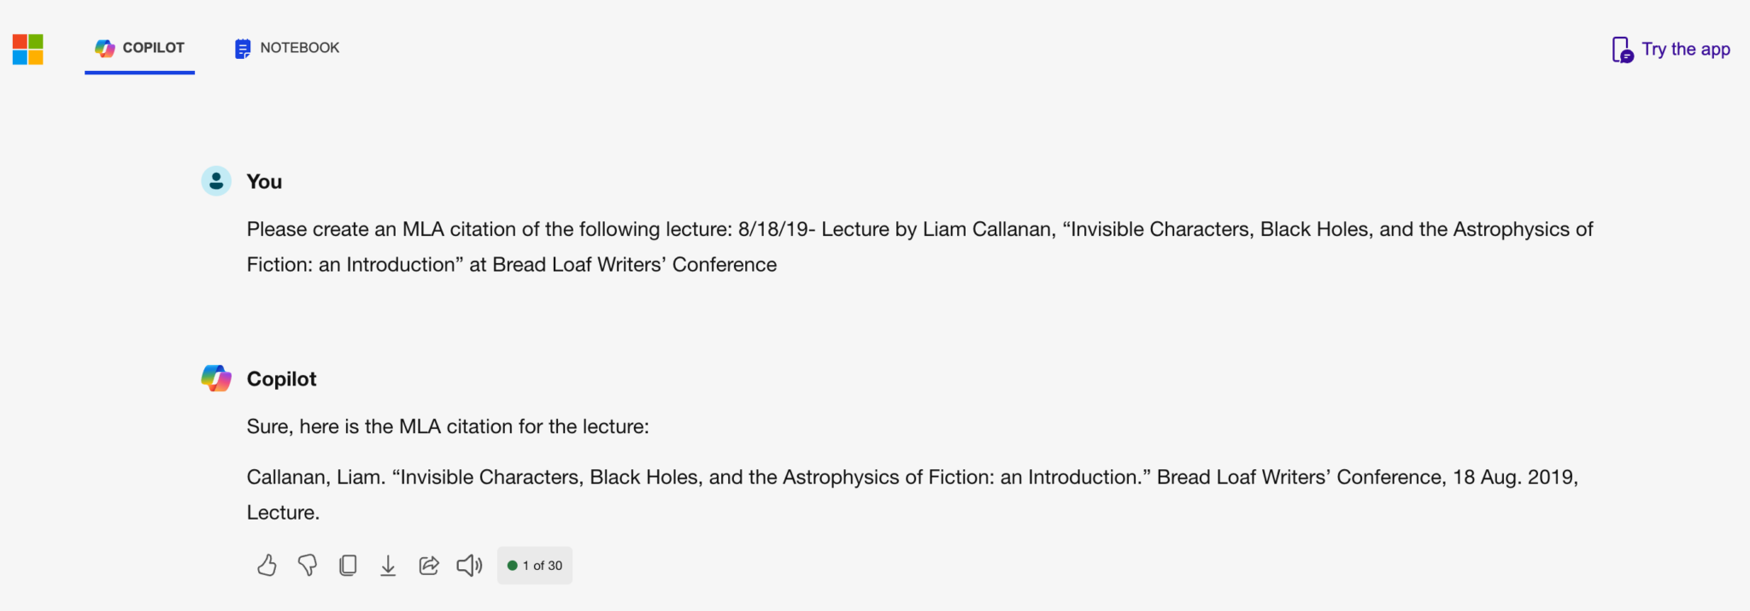Viewport: 1750px width, 611px height.
Task: Export the response with the download icon
Action: click(x=388, y=566)
